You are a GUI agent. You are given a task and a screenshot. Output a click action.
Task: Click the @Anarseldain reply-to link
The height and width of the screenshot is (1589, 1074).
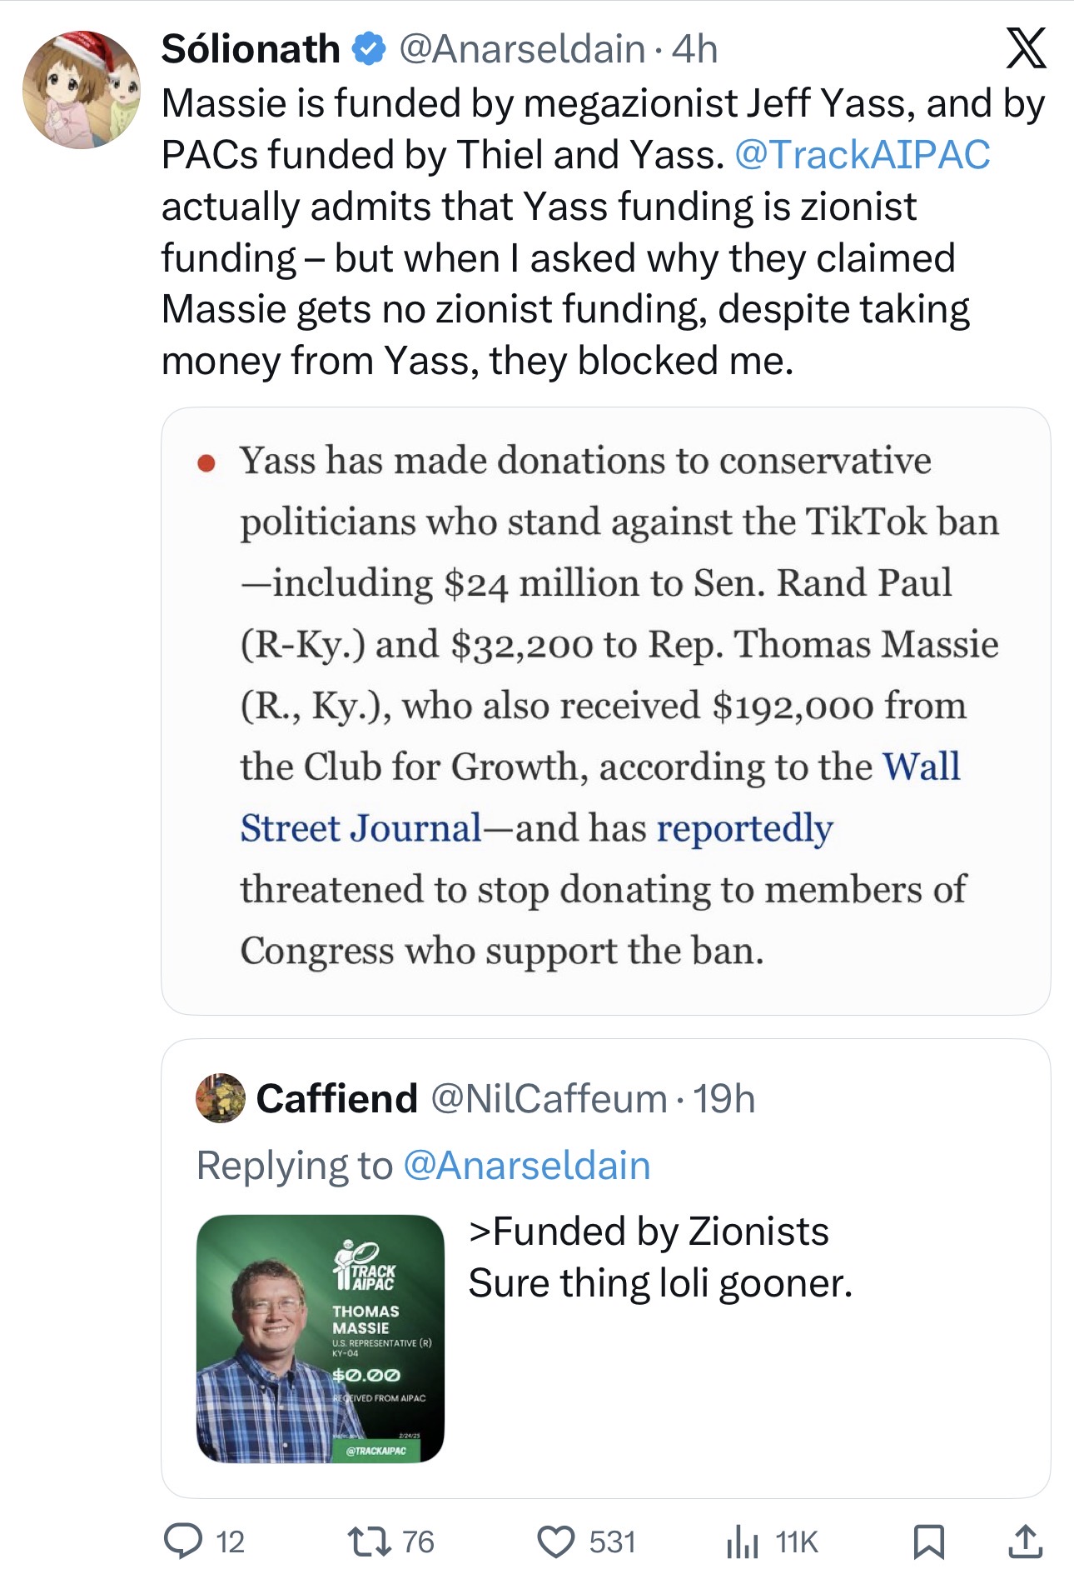pos(526,1165)
